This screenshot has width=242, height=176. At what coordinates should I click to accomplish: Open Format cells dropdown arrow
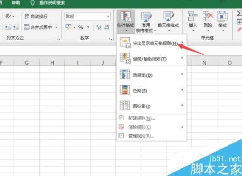pos(223,31)
